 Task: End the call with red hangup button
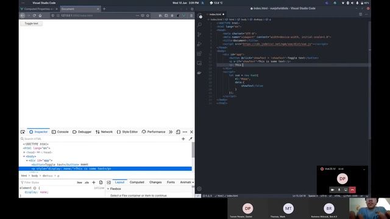[352, 190]
